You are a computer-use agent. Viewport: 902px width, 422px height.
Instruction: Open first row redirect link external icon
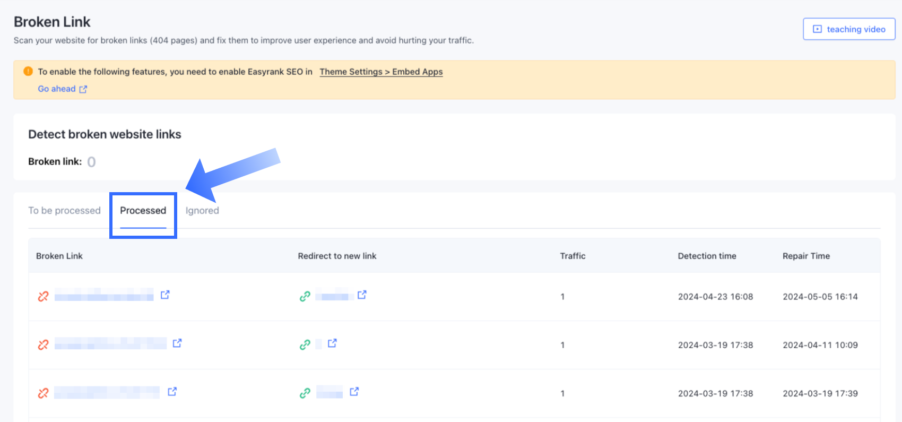point(362,295)
